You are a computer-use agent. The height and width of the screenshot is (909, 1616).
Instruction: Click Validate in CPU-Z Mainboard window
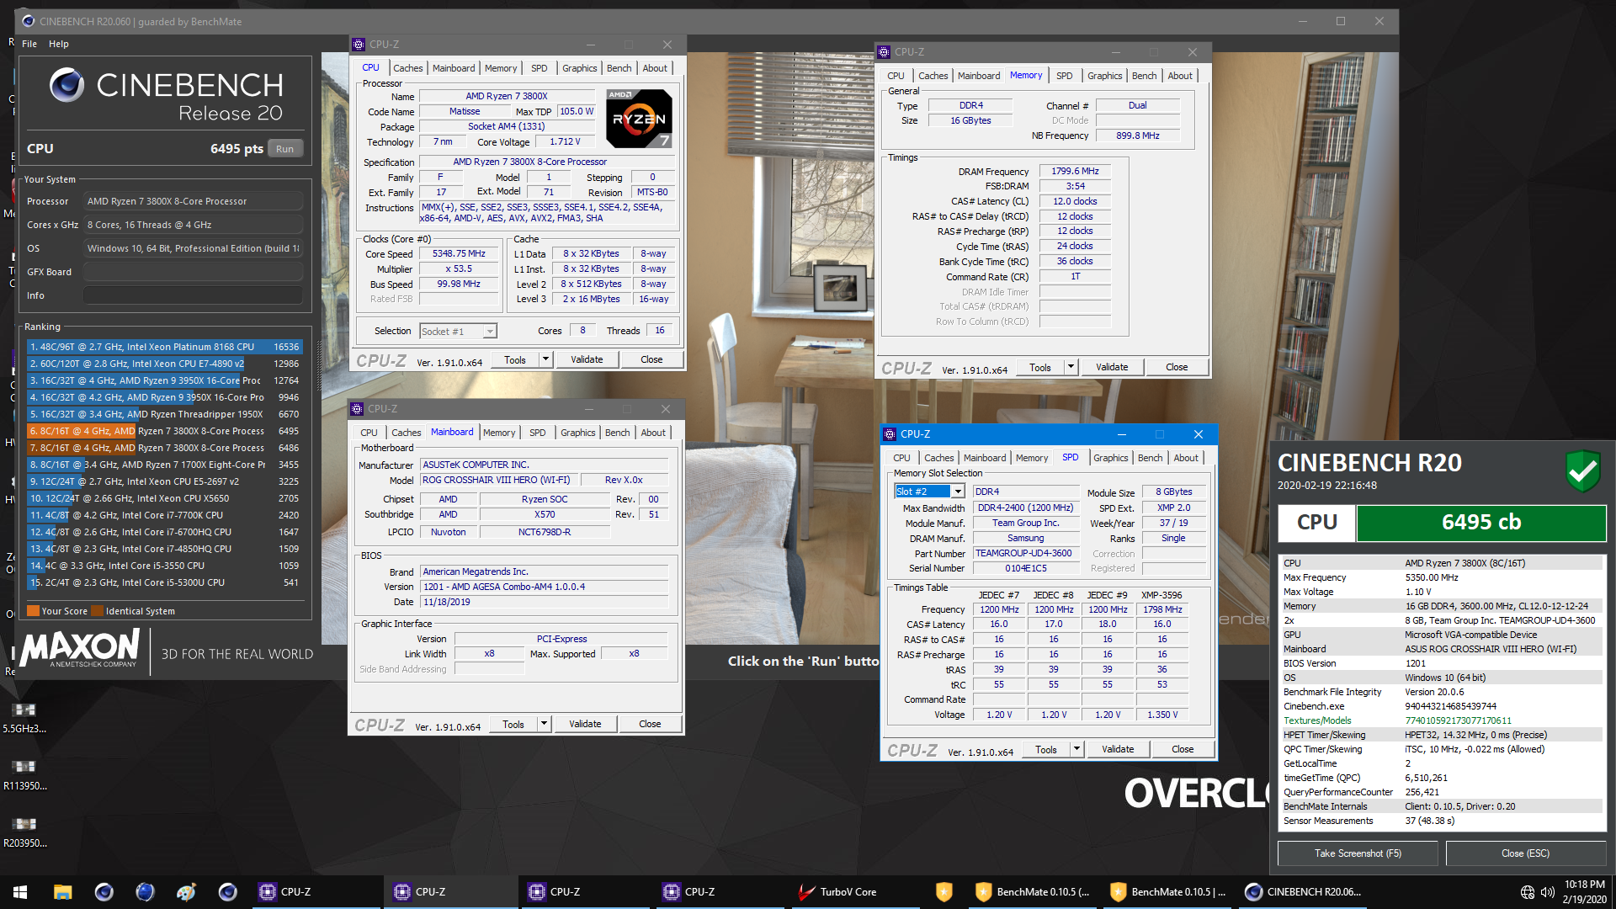point(585,724)
